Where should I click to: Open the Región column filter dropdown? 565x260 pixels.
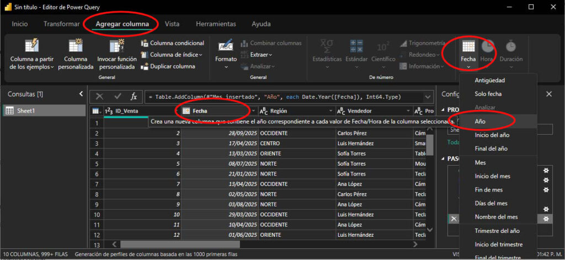tap(331, 111)
